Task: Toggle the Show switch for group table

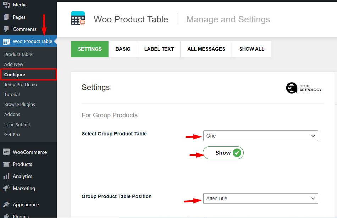Action: 223,153
